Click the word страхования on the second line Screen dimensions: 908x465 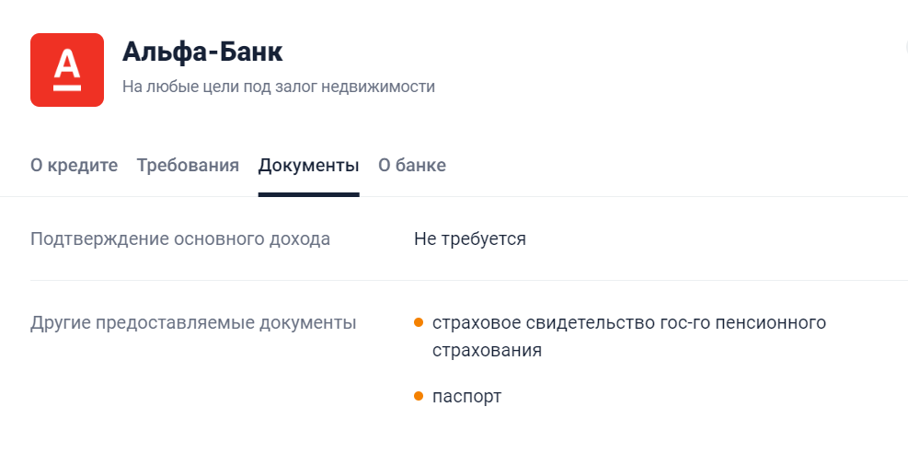[x=487, y=351]
